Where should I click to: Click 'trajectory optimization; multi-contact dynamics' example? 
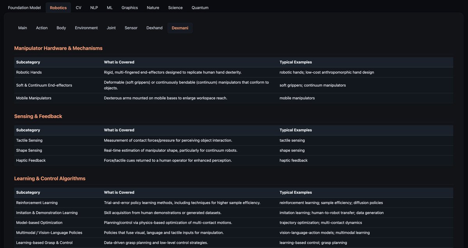(x=321, y=223)
